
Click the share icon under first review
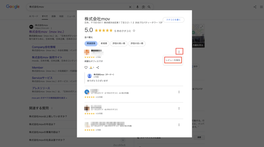pyautogui.click(x=97, y=68)
